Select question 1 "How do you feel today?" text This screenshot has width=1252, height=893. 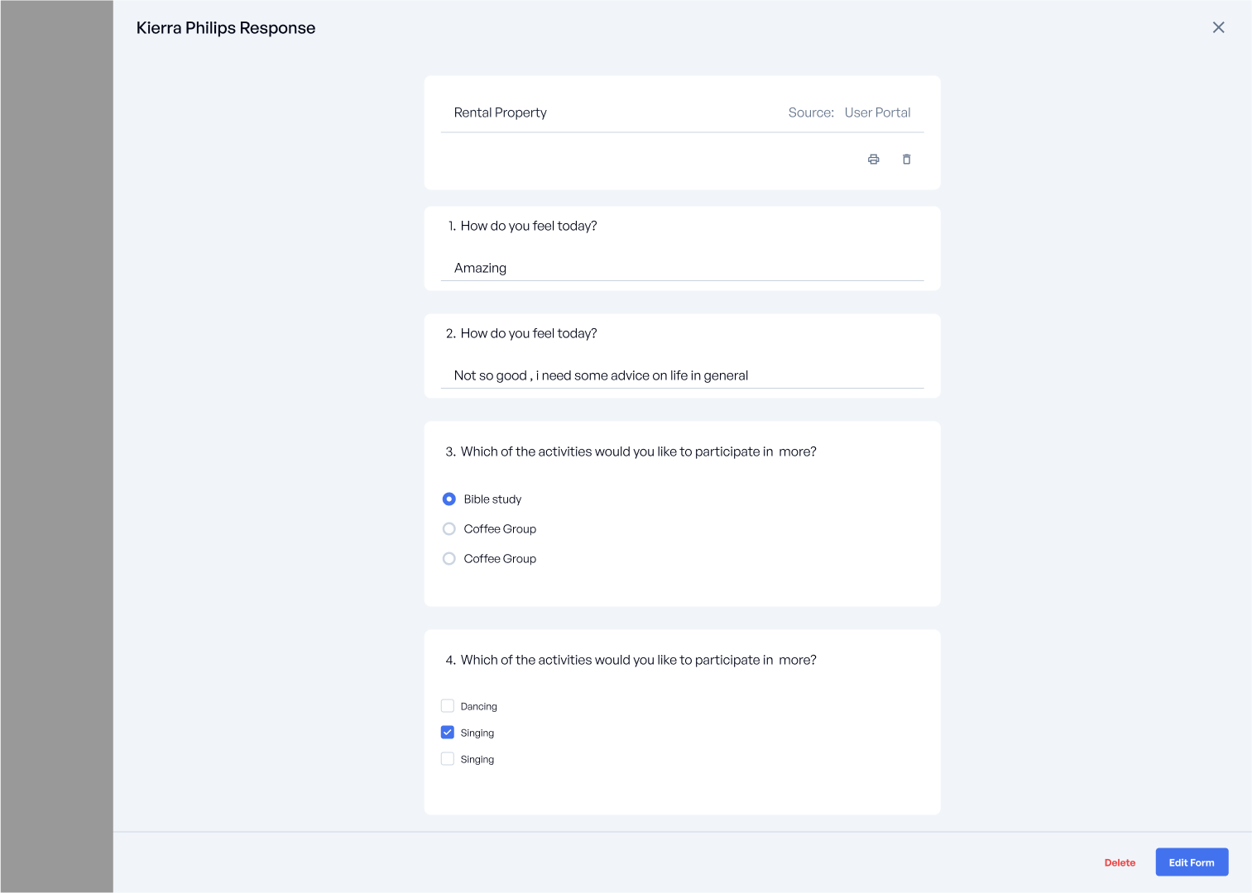pos(528,226)
